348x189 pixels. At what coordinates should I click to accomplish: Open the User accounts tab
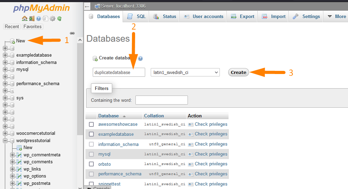click(203, 16)
